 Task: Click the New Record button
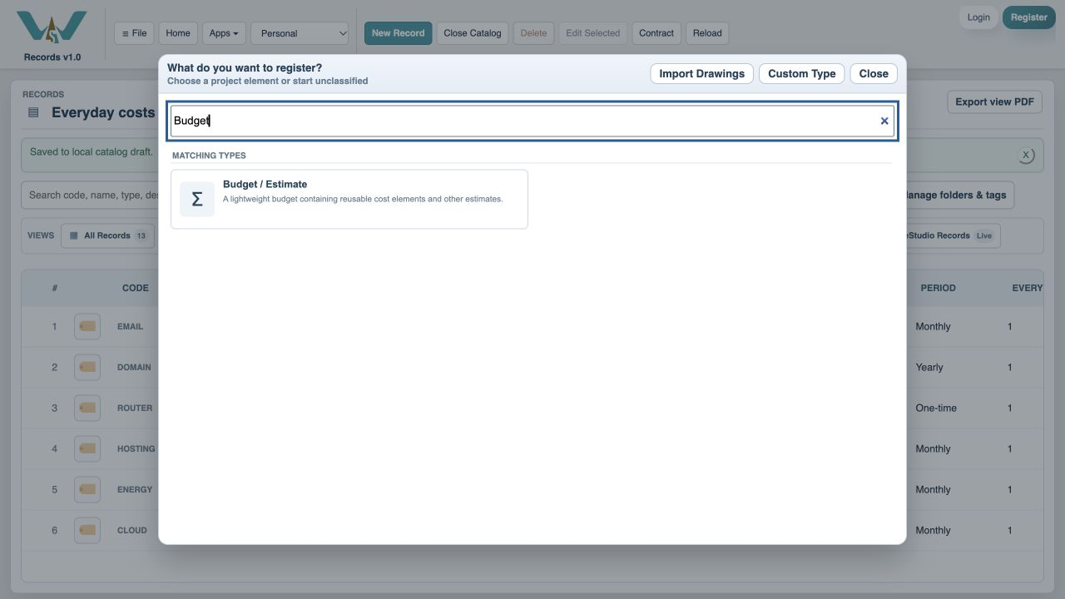click(399, 33)
